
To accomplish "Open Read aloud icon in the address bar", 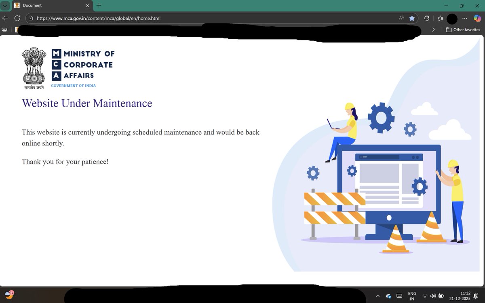I will click(x=401, y=18).
